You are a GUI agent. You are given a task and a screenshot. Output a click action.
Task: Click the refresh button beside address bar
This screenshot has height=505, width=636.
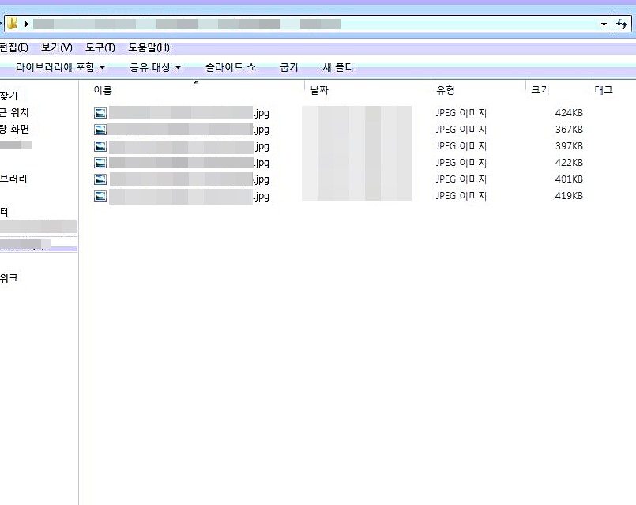click(622, 24)
